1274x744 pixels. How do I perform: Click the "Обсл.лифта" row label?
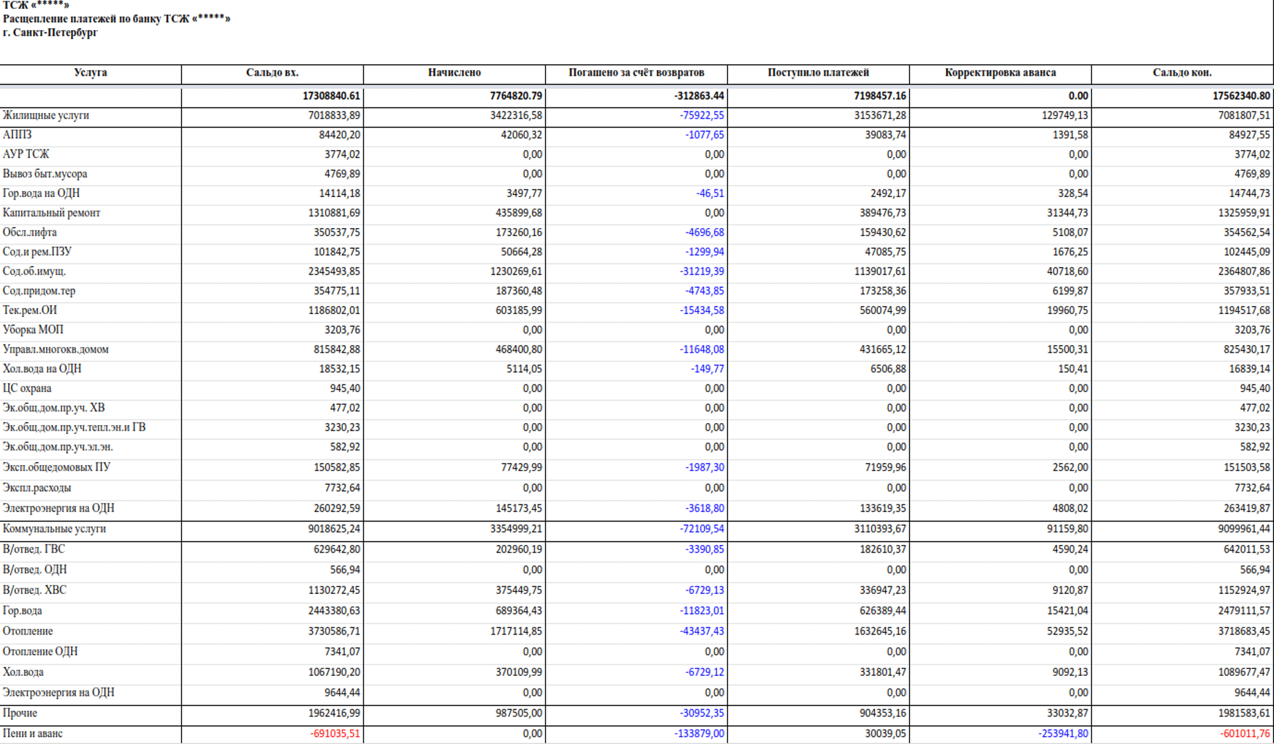point(30,233)
